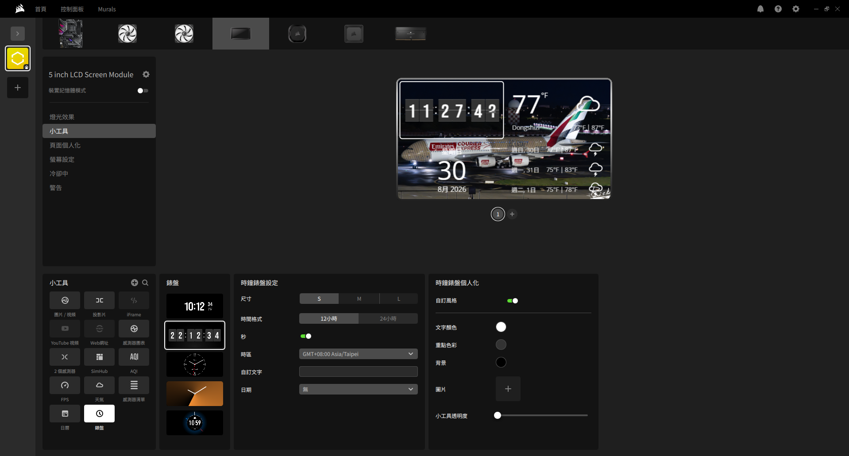The image size is (849, 456).
Task: Click the 圖片 add image button
Action: tap(508, 389)
